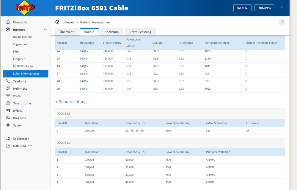Image resolution: width=297 pixels, height=190 pixels.
Task: Open Freigaben in sidebar
Action: tap(19, 59)
